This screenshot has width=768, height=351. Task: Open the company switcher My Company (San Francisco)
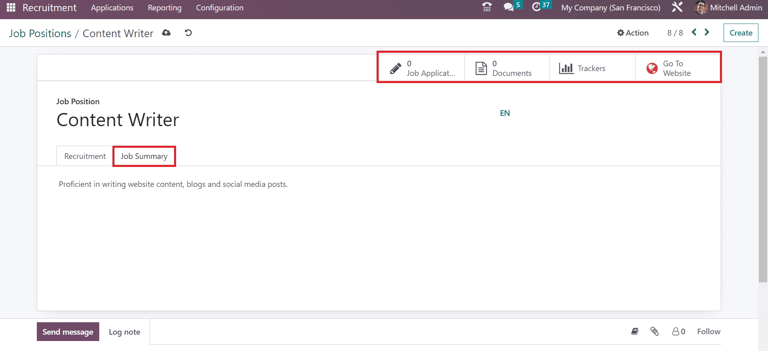[x=611, y=8]
